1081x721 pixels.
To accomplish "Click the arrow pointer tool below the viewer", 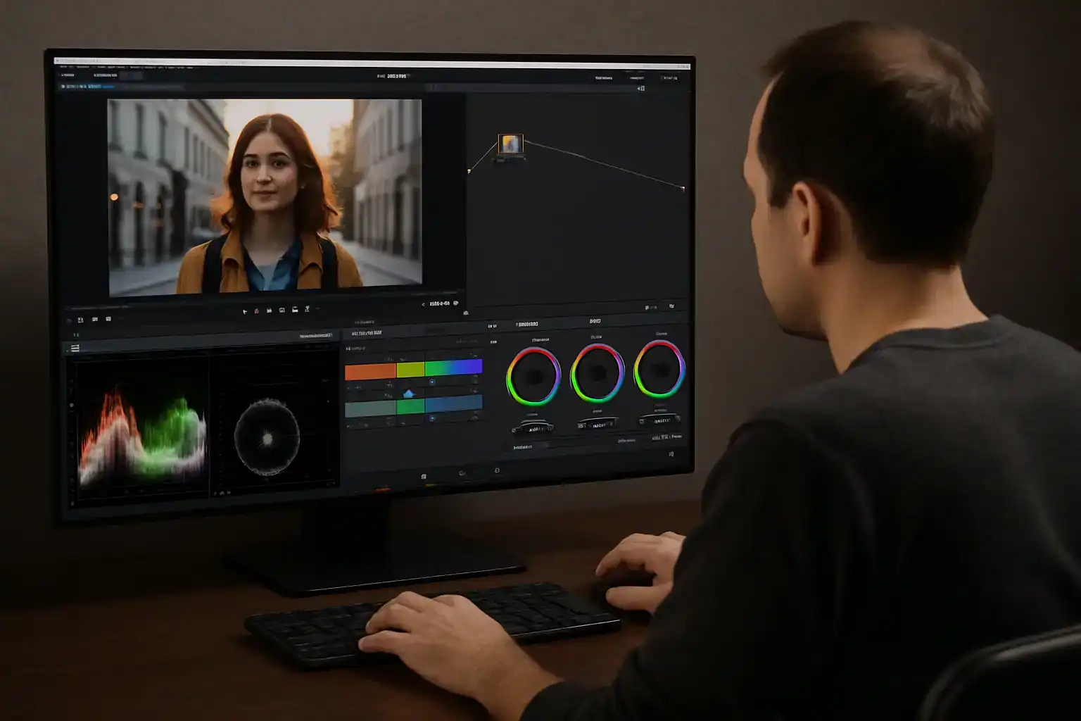I will (x=245, y=311).
